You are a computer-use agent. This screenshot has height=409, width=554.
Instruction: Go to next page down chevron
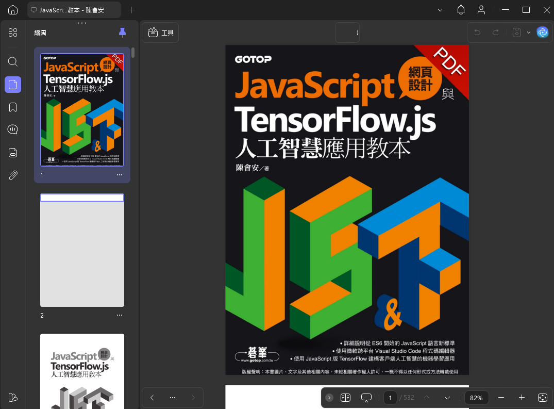pos(447,398)
